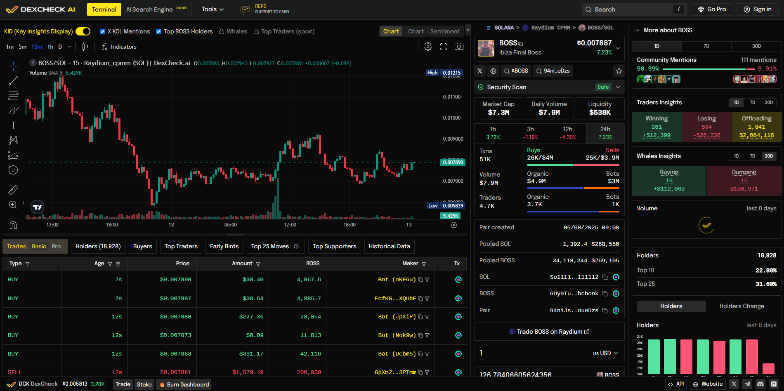784x391 pixels.
Task: Open the Tools dropdown menu
Action: click(x=213, y=9)
